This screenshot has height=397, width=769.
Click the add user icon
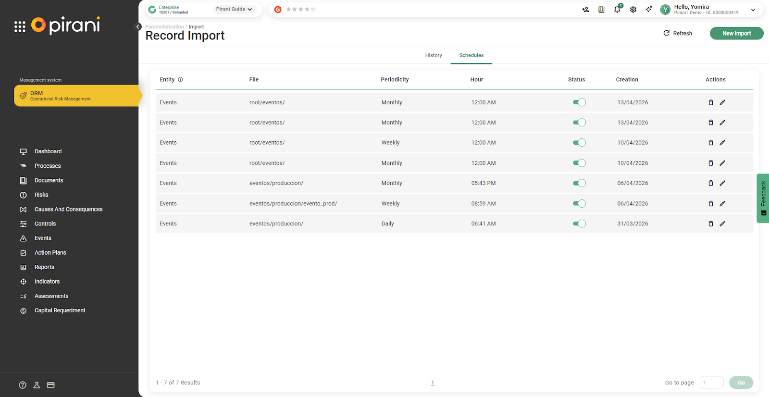pyautogui.click(x=585, y=10)
